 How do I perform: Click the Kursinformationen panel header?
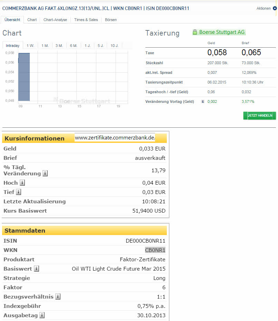tap(84, 138)
